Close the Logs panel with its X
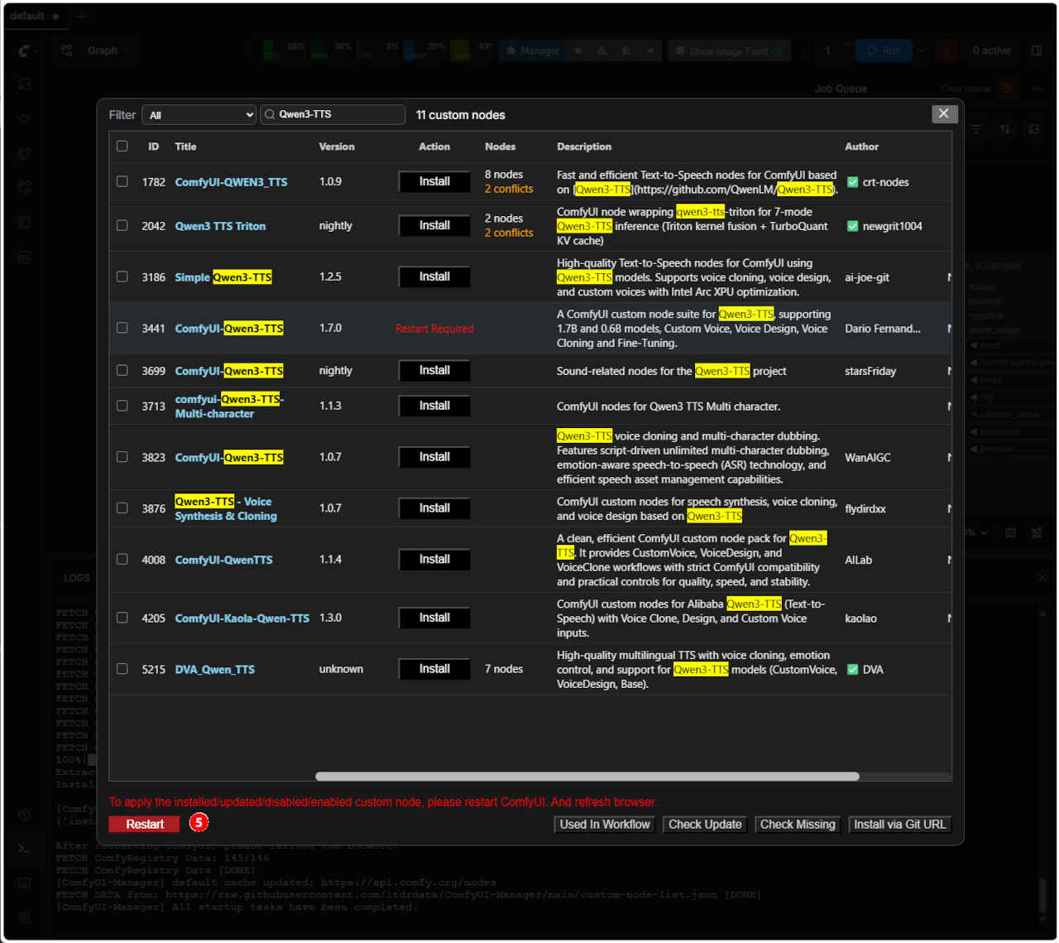The width and height of the screenshot is (1059, 943). click(x=1042, y=577)
